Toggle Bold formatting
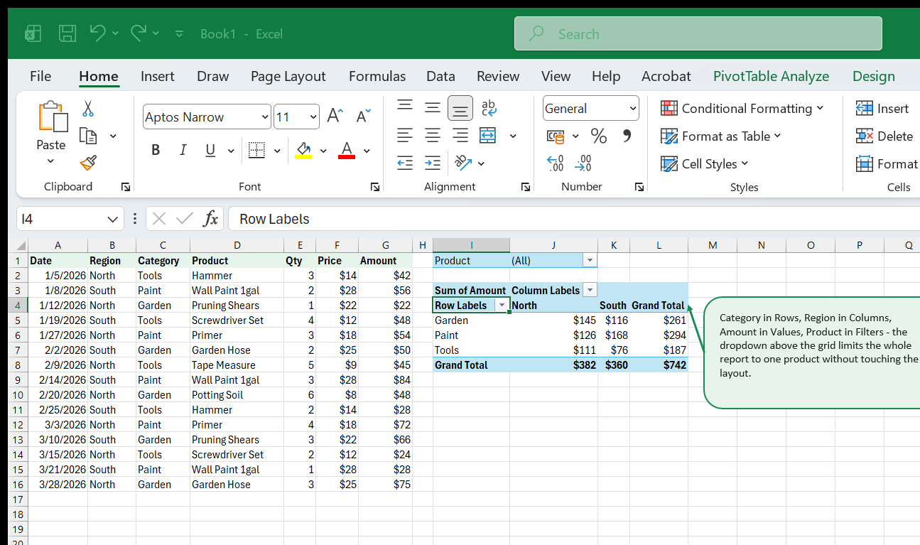The height and width of the screenshot is (545, 920). 156,150
